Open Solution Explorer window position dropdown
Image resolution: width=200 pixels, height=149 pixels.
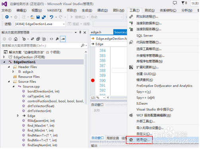click(76, 33)
